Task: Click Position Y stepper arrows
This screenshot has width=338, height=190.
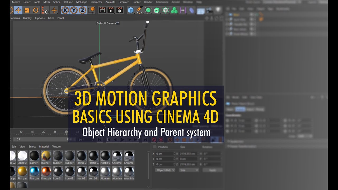Action: coord(174,159)
